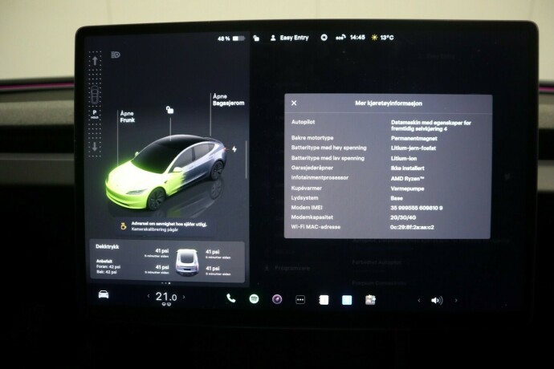
Task: Tap card page indicator dots
Action: point(165,283)
